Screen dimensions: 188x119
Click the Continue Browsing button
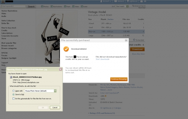(119, 79)
